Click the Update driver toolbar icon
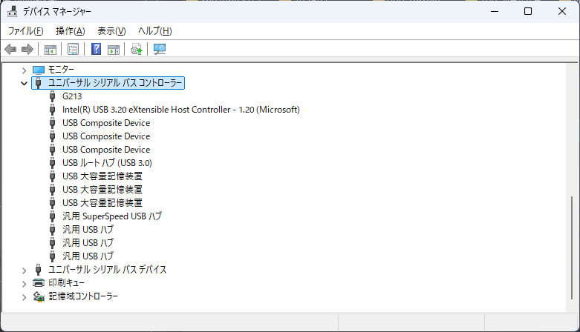This screenshot has width=580, height=332. coord(136,50)
